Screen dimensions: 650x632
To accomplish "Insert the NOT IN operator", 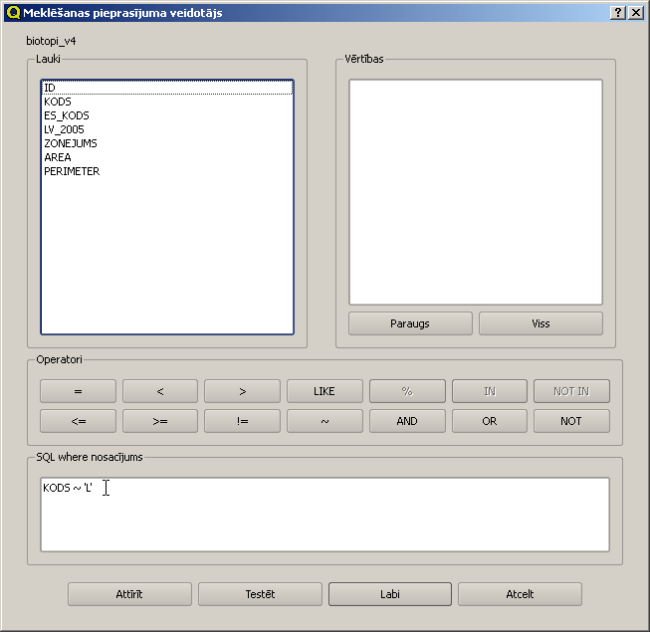I will [571, 391].
